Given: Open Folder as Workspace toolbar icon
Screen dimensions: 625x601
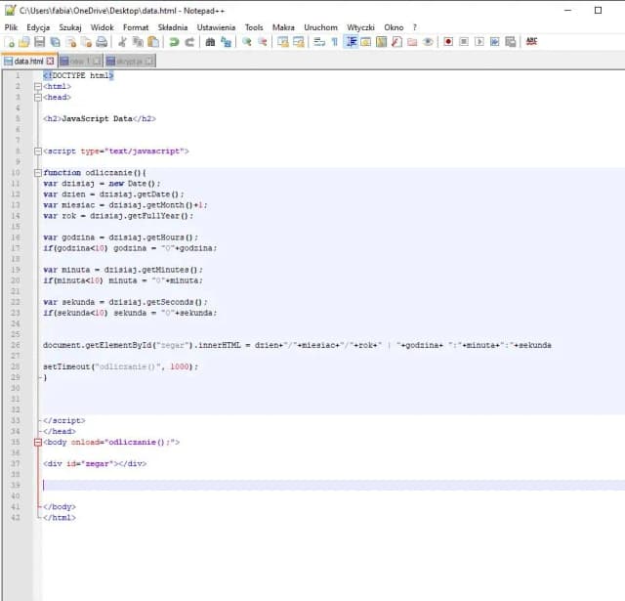Looking at the screenshot, I should tap(412, 42).
